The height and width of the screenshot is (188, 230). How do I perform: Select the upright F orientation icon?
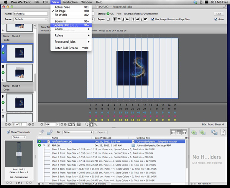[x=115, y=19]
